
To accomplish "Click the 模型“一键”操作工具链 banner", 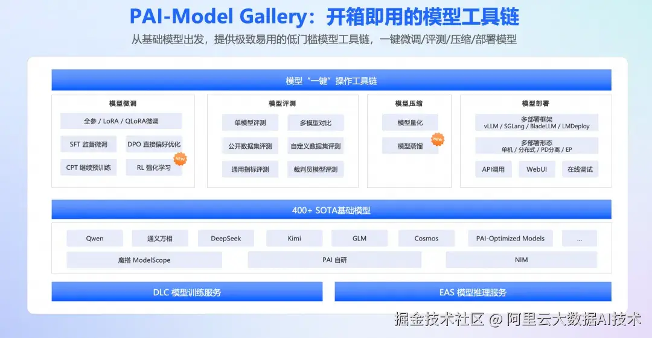I will pos(331,80).
